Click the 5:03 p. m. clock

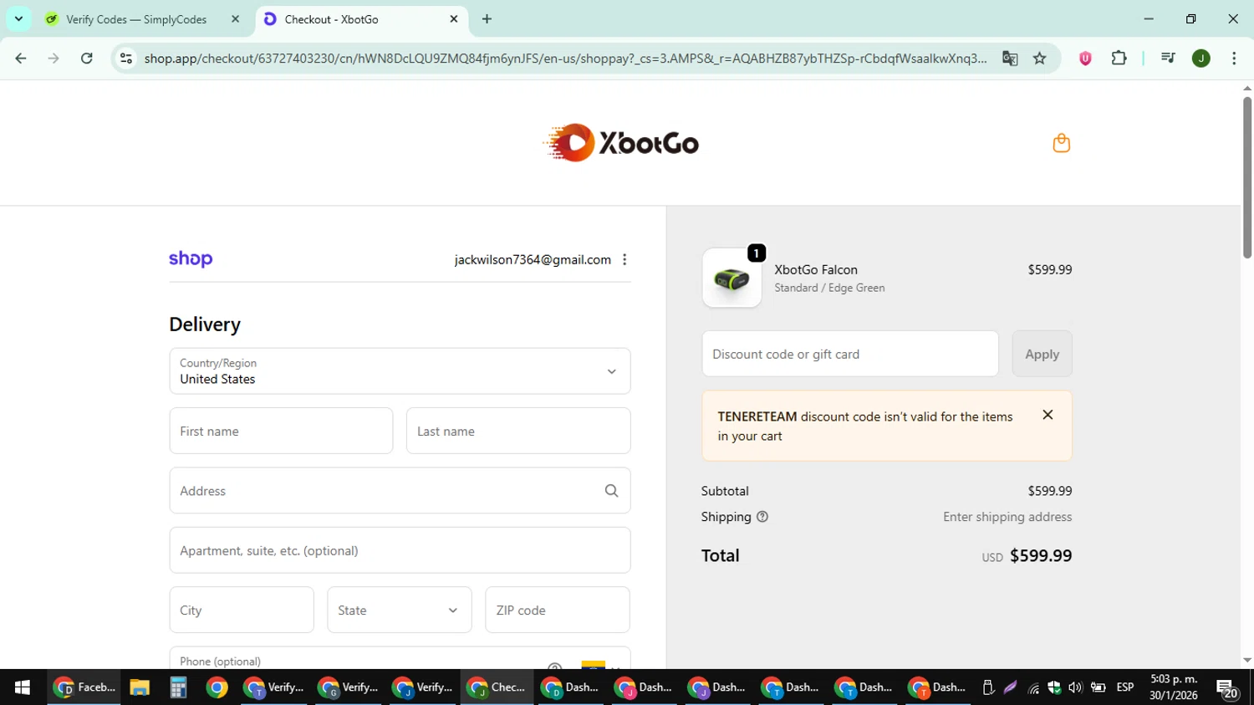click(x=1174, y=679)
